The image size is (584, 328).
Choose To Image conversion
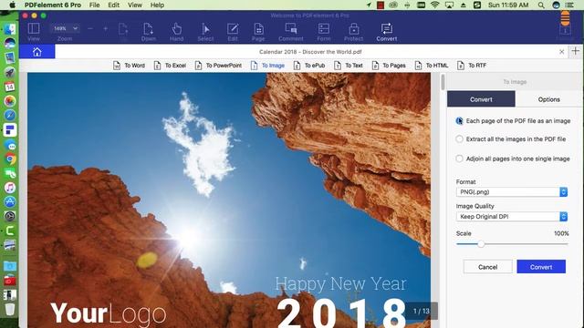click(x=267, y=66)
